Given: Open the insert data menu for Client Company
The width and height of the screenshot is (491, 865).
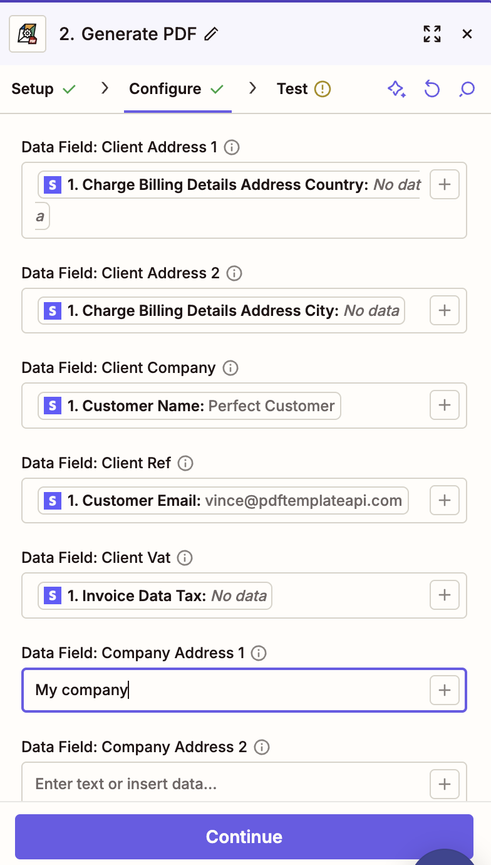Looking at the screenshot, I should (x=444, y=405).
